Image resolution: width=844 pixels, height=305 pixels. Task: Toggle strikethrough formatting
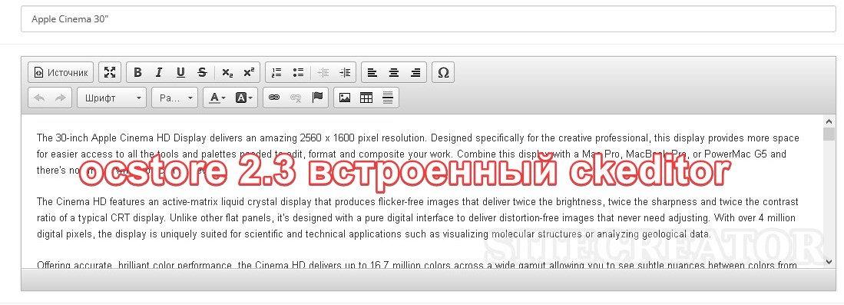[202, 72]
